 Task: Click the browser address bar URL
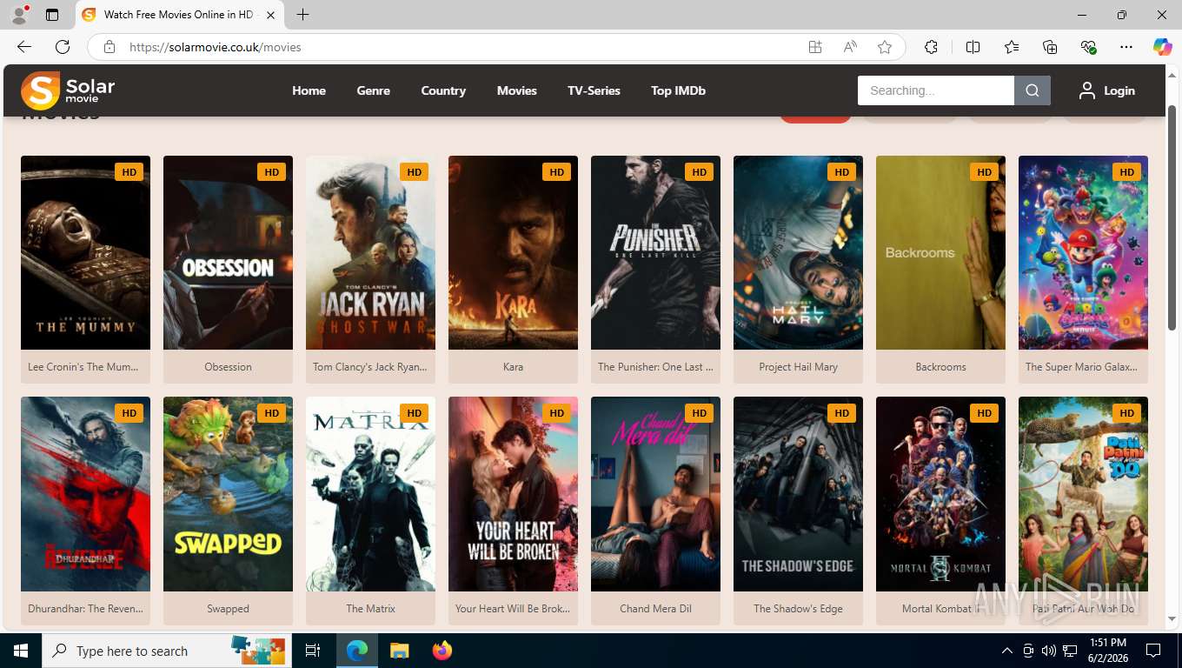coord(215,47)
